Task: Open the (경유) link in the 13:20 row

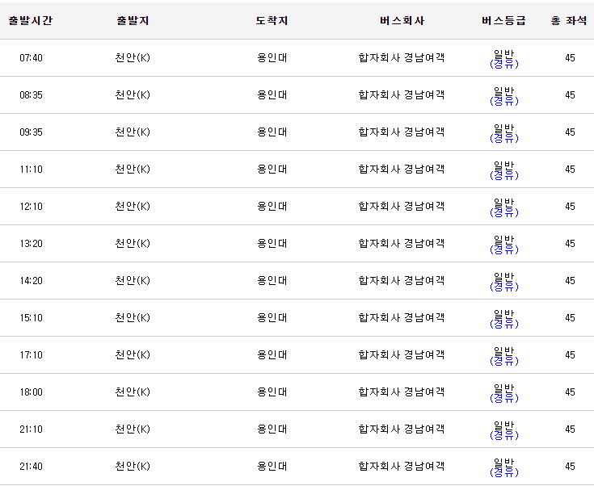Action: 503,249
